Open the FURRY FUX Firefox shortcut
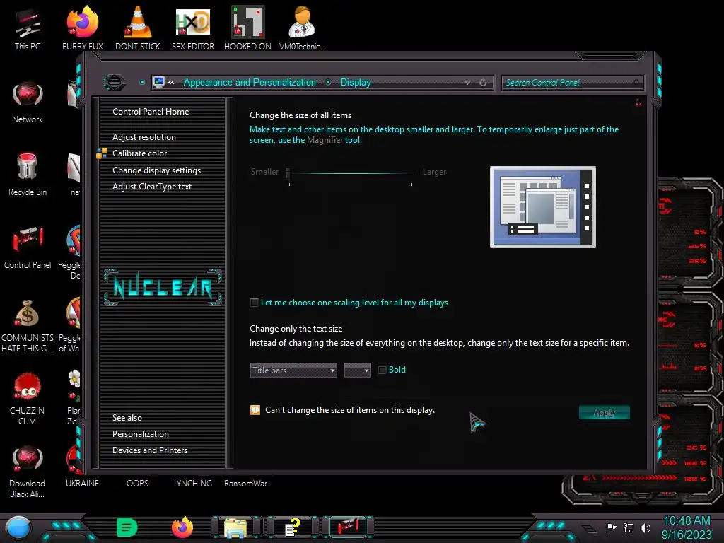Image resolution: width=724 pixels, height=543 pixels. pyautogui.click(x=82, y=28)
